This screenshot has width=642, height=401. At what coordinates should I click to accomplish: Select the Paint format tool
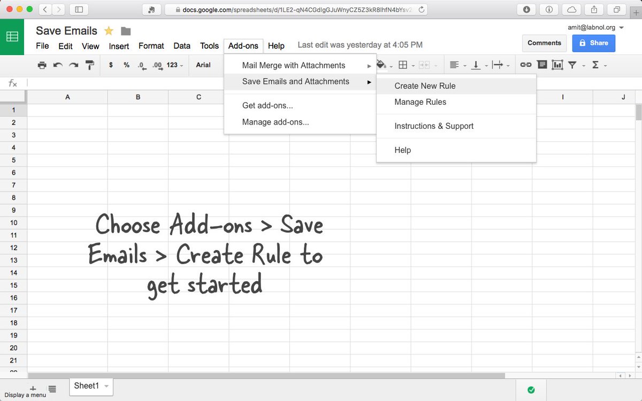point(90,64)
